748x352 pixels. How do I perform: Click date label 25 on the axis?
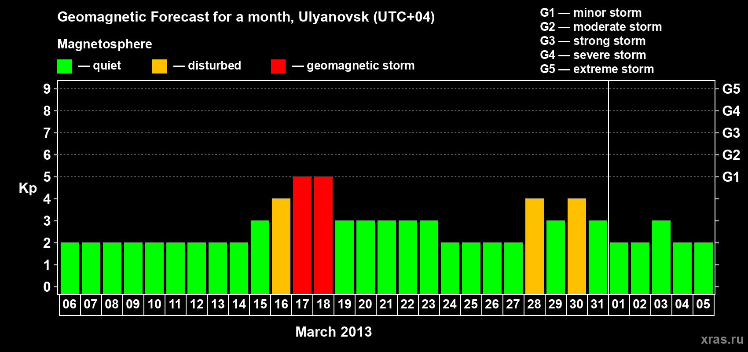(x=471, y=304)
